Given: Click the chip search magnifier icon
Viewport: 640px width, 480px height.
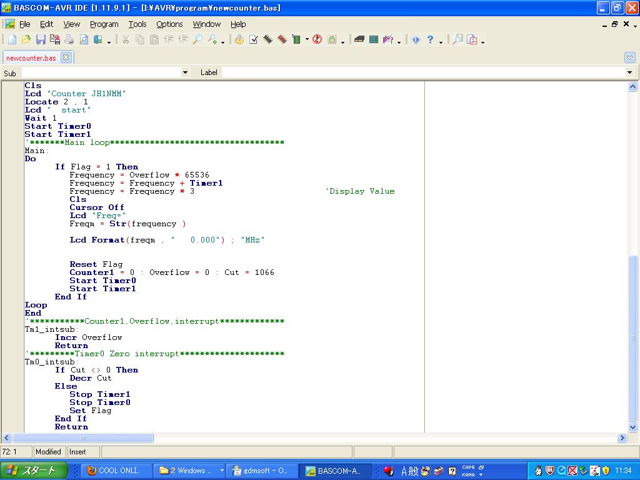Looking at the screenshot, I should [x=458, y=39].
